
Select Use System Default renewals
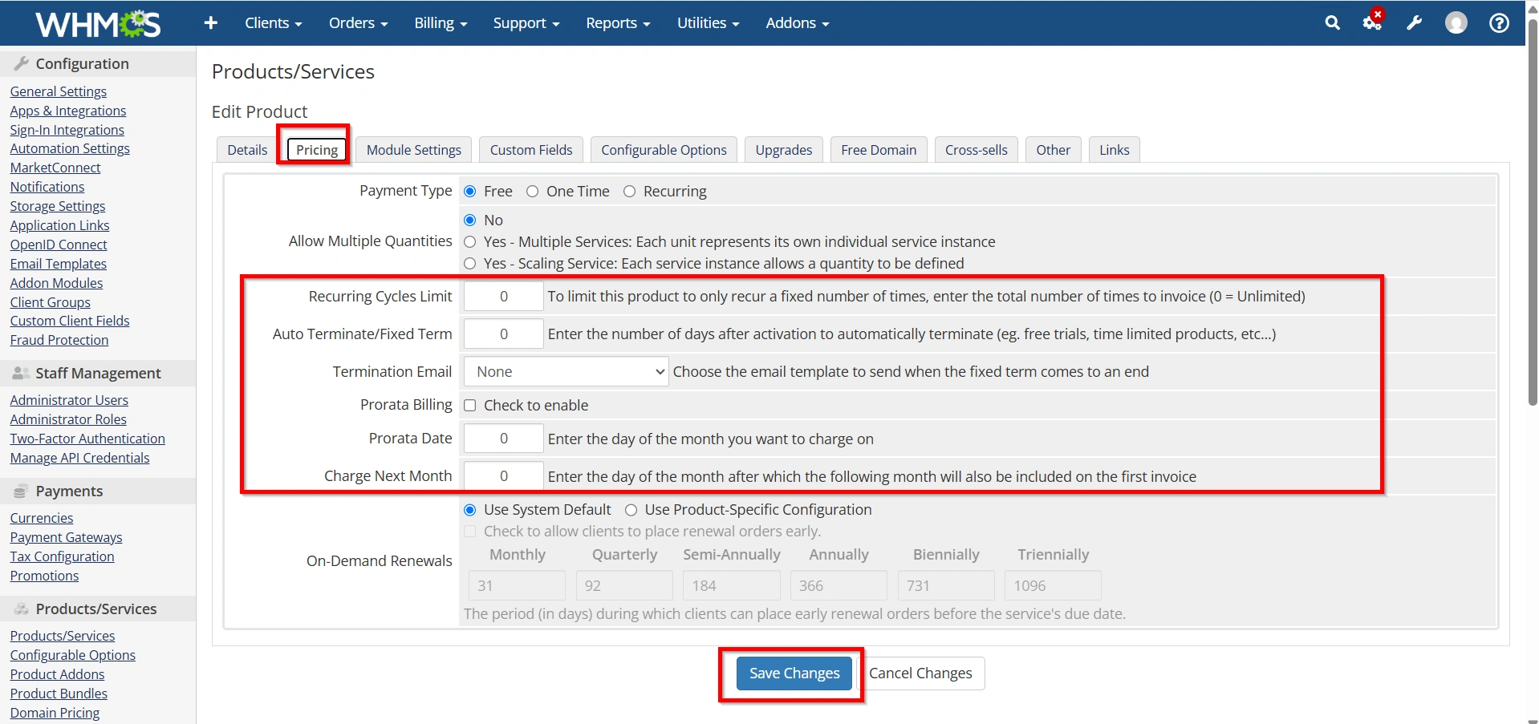470,510
